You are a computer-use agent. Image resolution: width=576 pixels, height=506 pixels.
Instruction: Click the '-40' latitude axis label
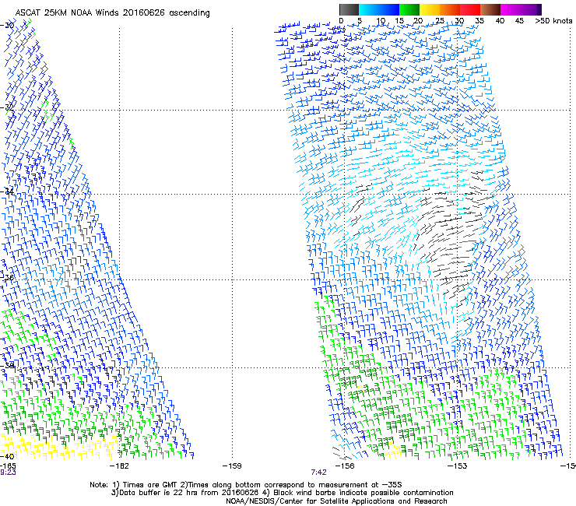pos(7,456)
